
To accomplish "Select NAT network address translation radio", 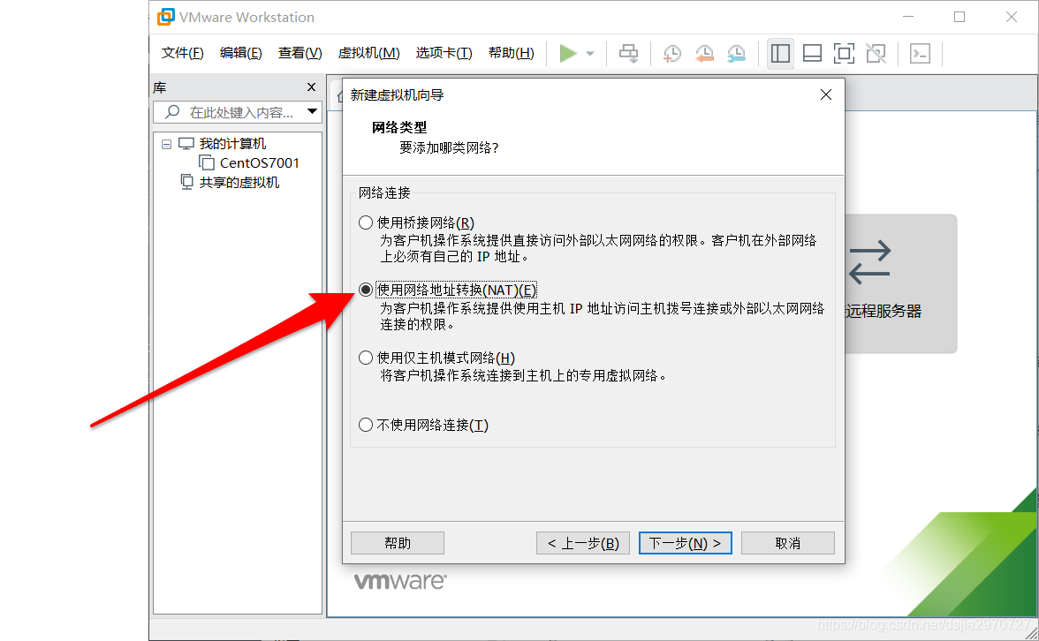I will tap(366, 290).
